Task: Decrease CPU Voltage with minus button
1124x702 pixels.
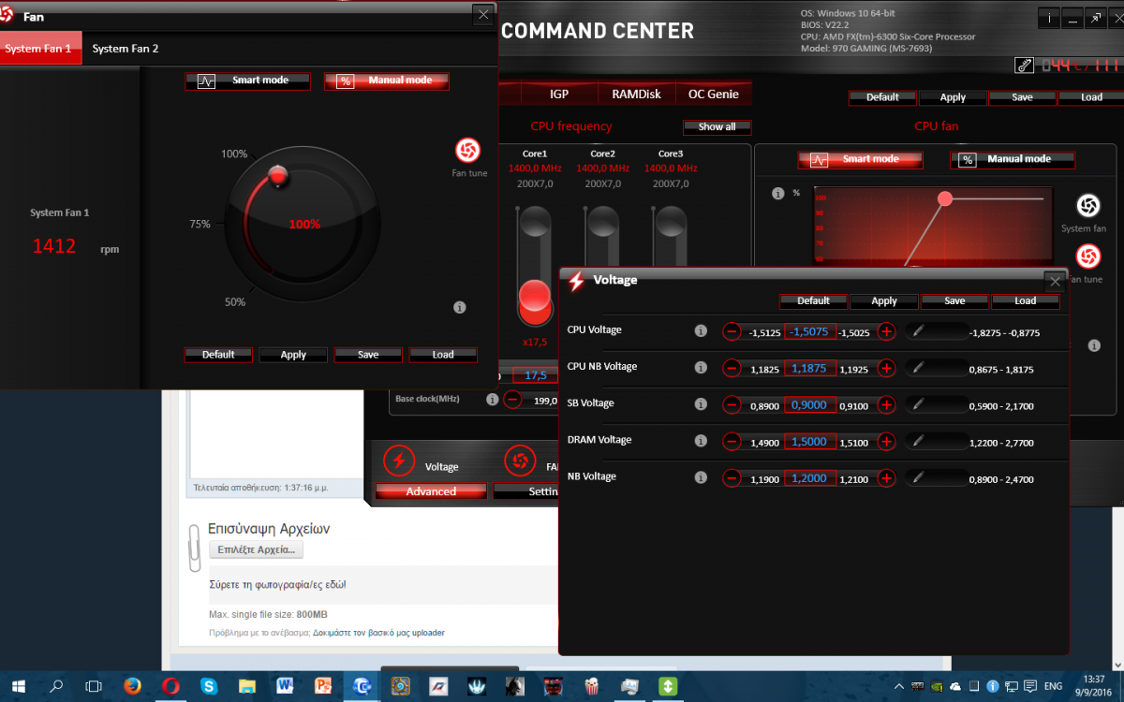Action: (732, 331)
